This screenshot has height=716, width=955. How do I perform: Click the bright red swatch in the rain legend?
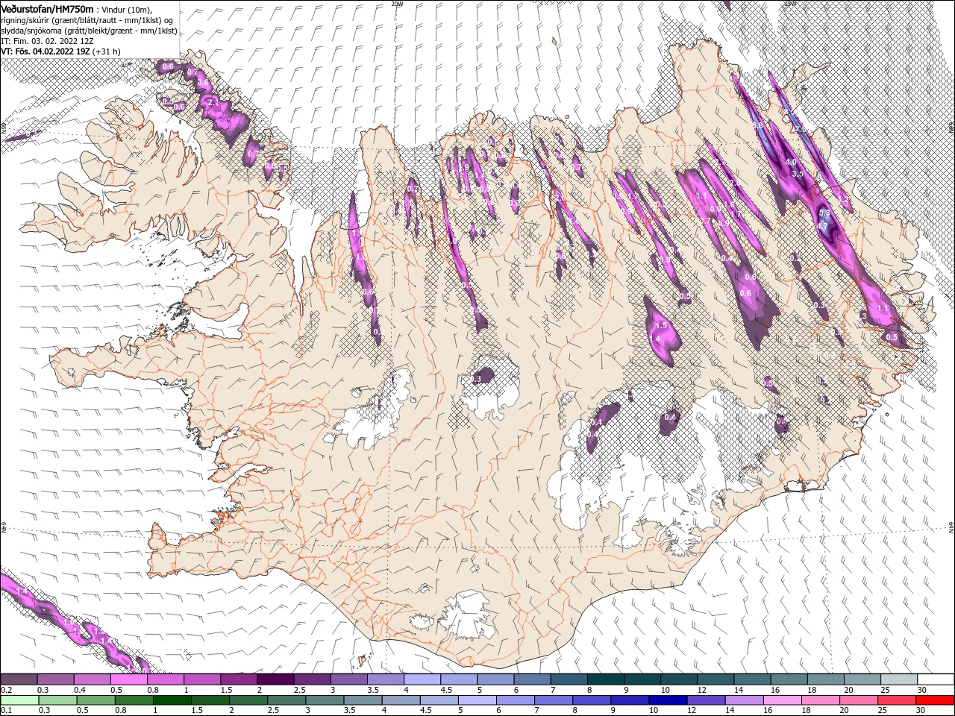(935, 700)
